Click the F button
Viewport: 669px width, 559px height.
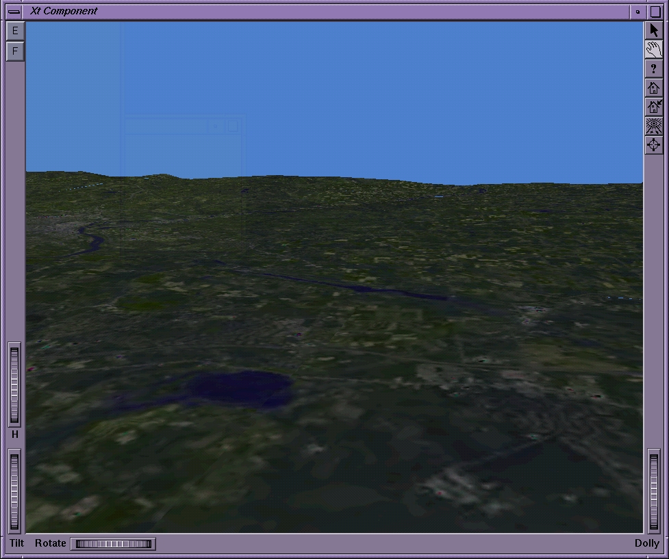tap(15, 51)
